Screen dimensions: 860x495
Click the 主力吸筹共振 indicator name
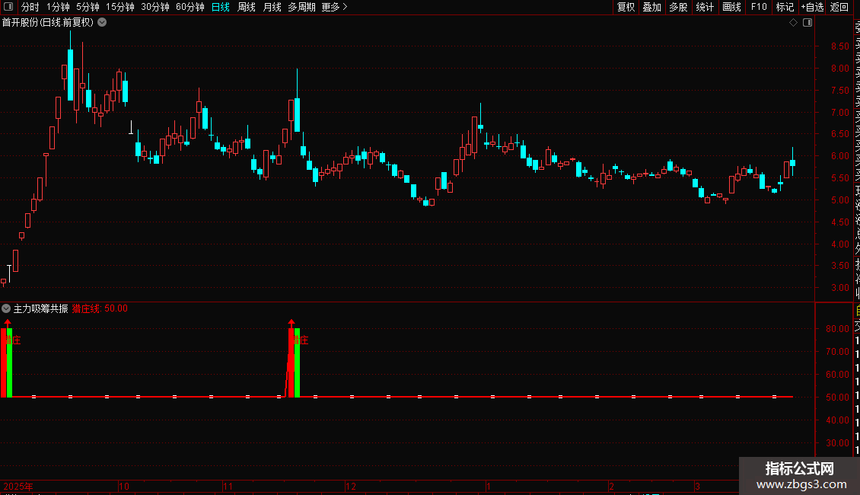click(40, 308)
